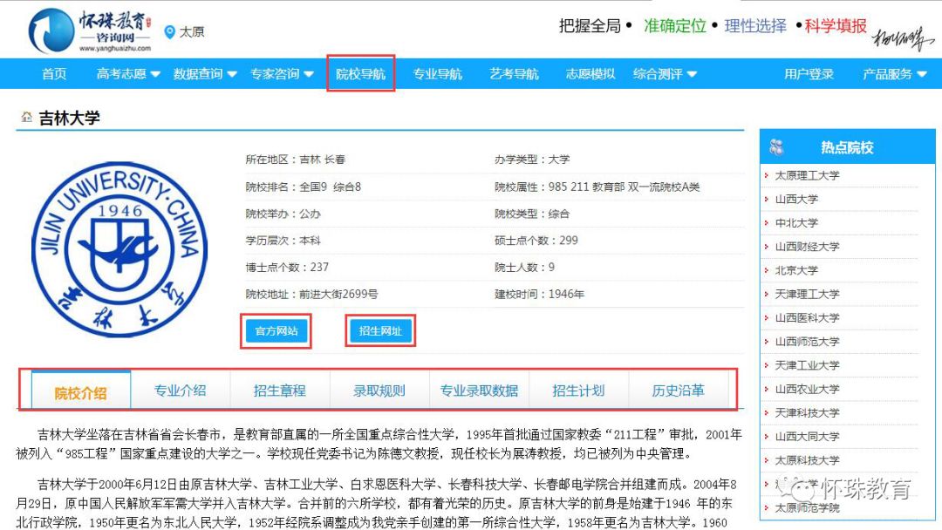Image resolution: width=942 pixels, height=530 pixels.
Task: Switch to the 专业介绍 tab
Action: [x=181, y=391]
